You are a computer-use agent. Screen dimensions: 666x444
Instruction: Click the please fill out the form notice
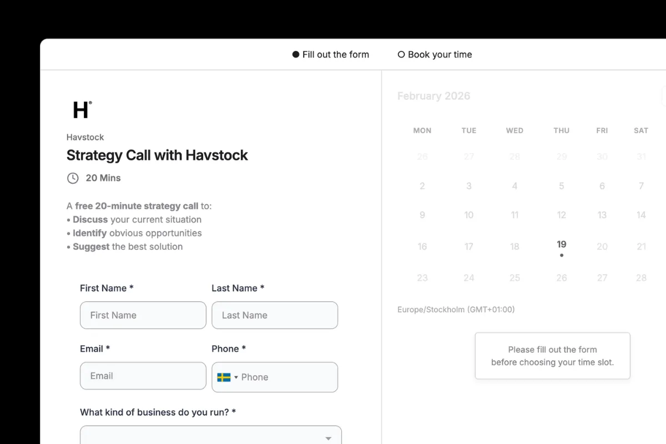click(x=552, y=356)
